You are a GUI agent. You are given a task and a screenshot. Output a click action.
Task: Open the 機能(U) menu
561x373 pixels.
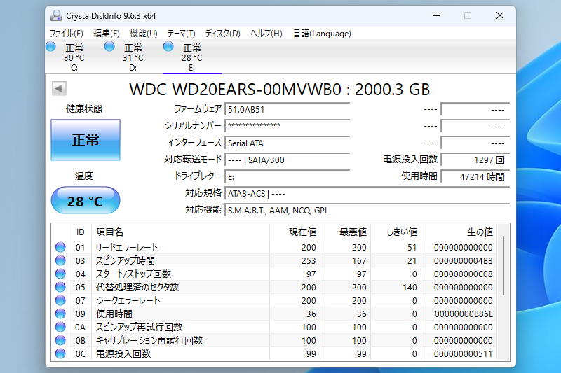point(144,34)
